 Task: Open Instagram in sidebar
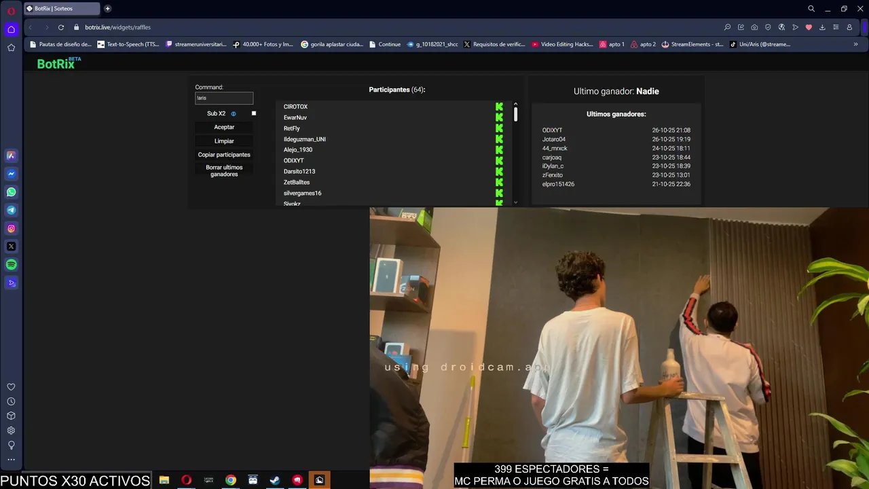tap(11, 229)
